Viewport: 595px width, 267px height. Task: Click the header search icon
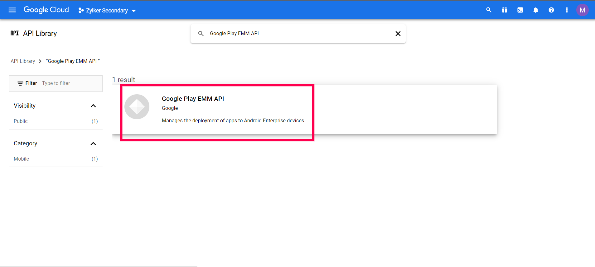tap(489, 10)
